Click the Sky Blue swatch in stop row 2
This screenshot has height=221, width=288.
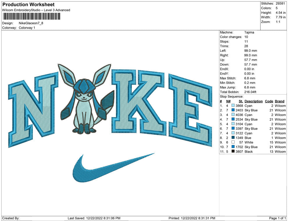click(x=233, y=110)
